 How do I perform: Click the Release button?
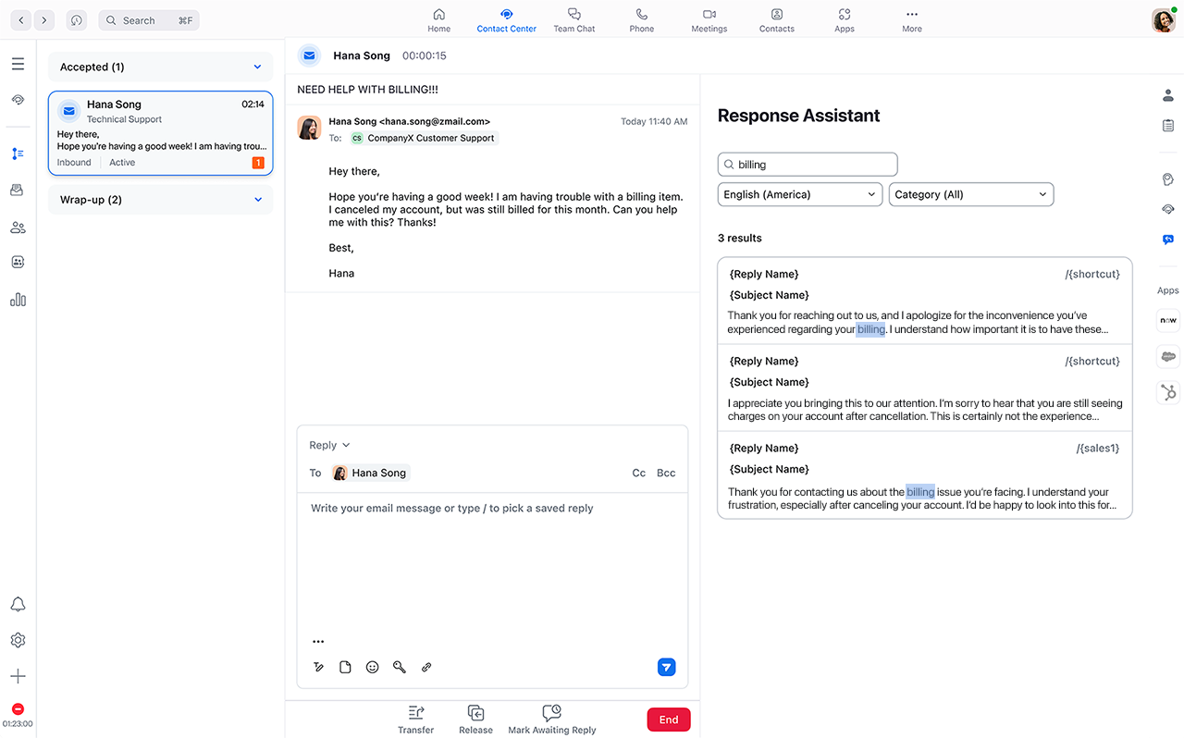(475, 720)
